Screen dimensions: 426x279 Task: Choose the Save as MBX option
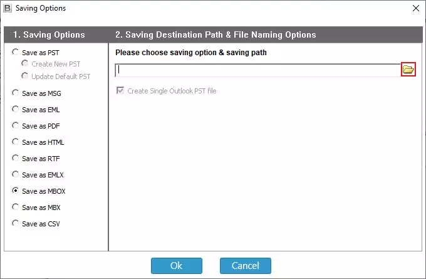tap(16, 207)
